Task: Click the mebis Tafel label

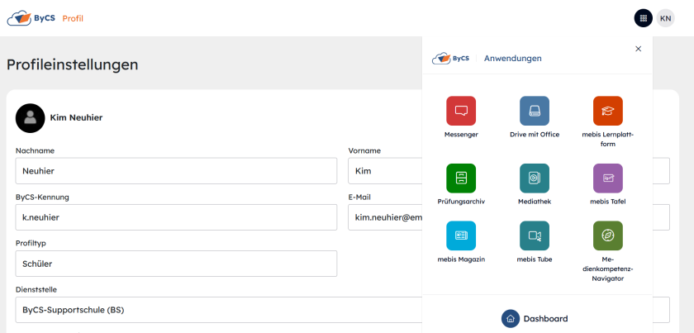Action: 608,202
